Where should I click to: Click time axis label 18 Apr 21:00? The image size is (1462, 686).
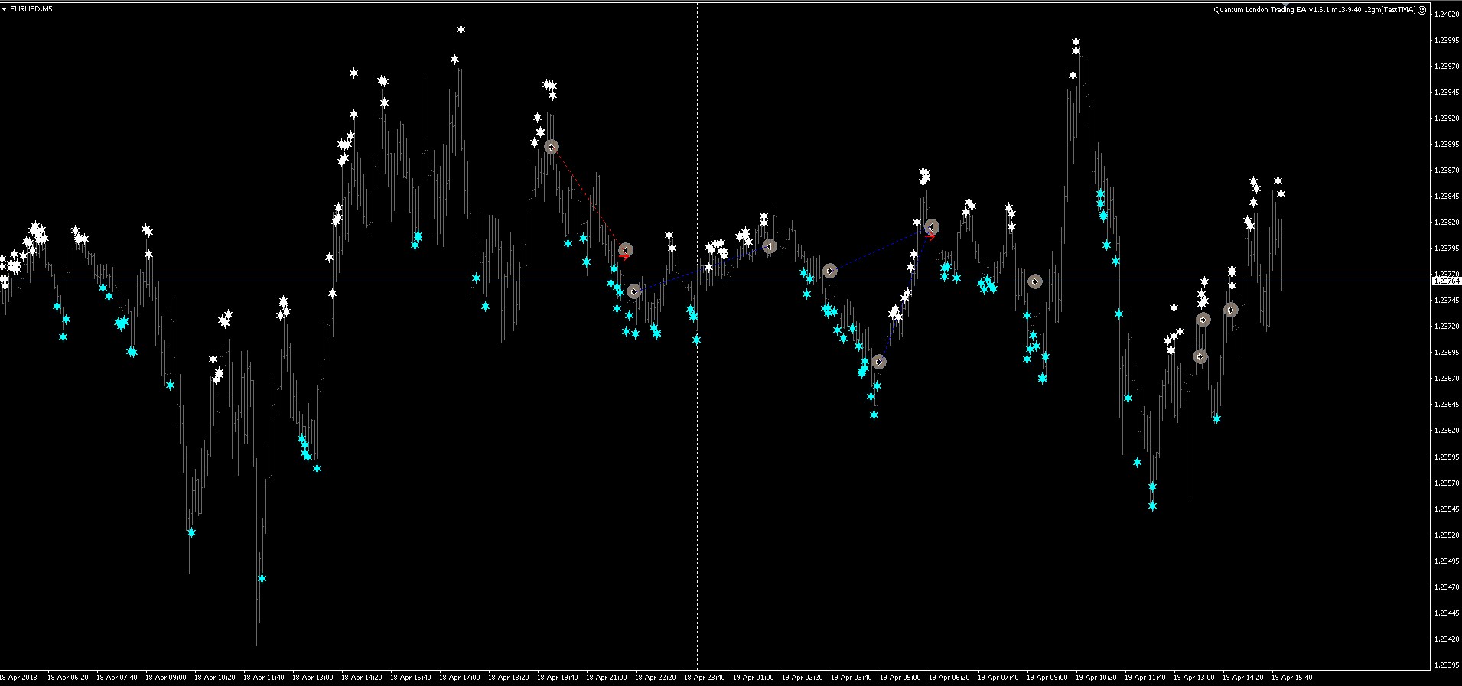click(606, 677)
